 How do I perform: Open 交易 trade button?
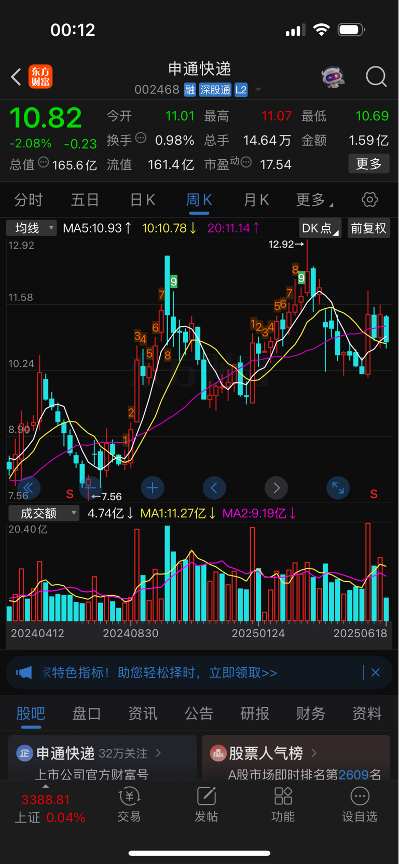click(x=129, y=805)
